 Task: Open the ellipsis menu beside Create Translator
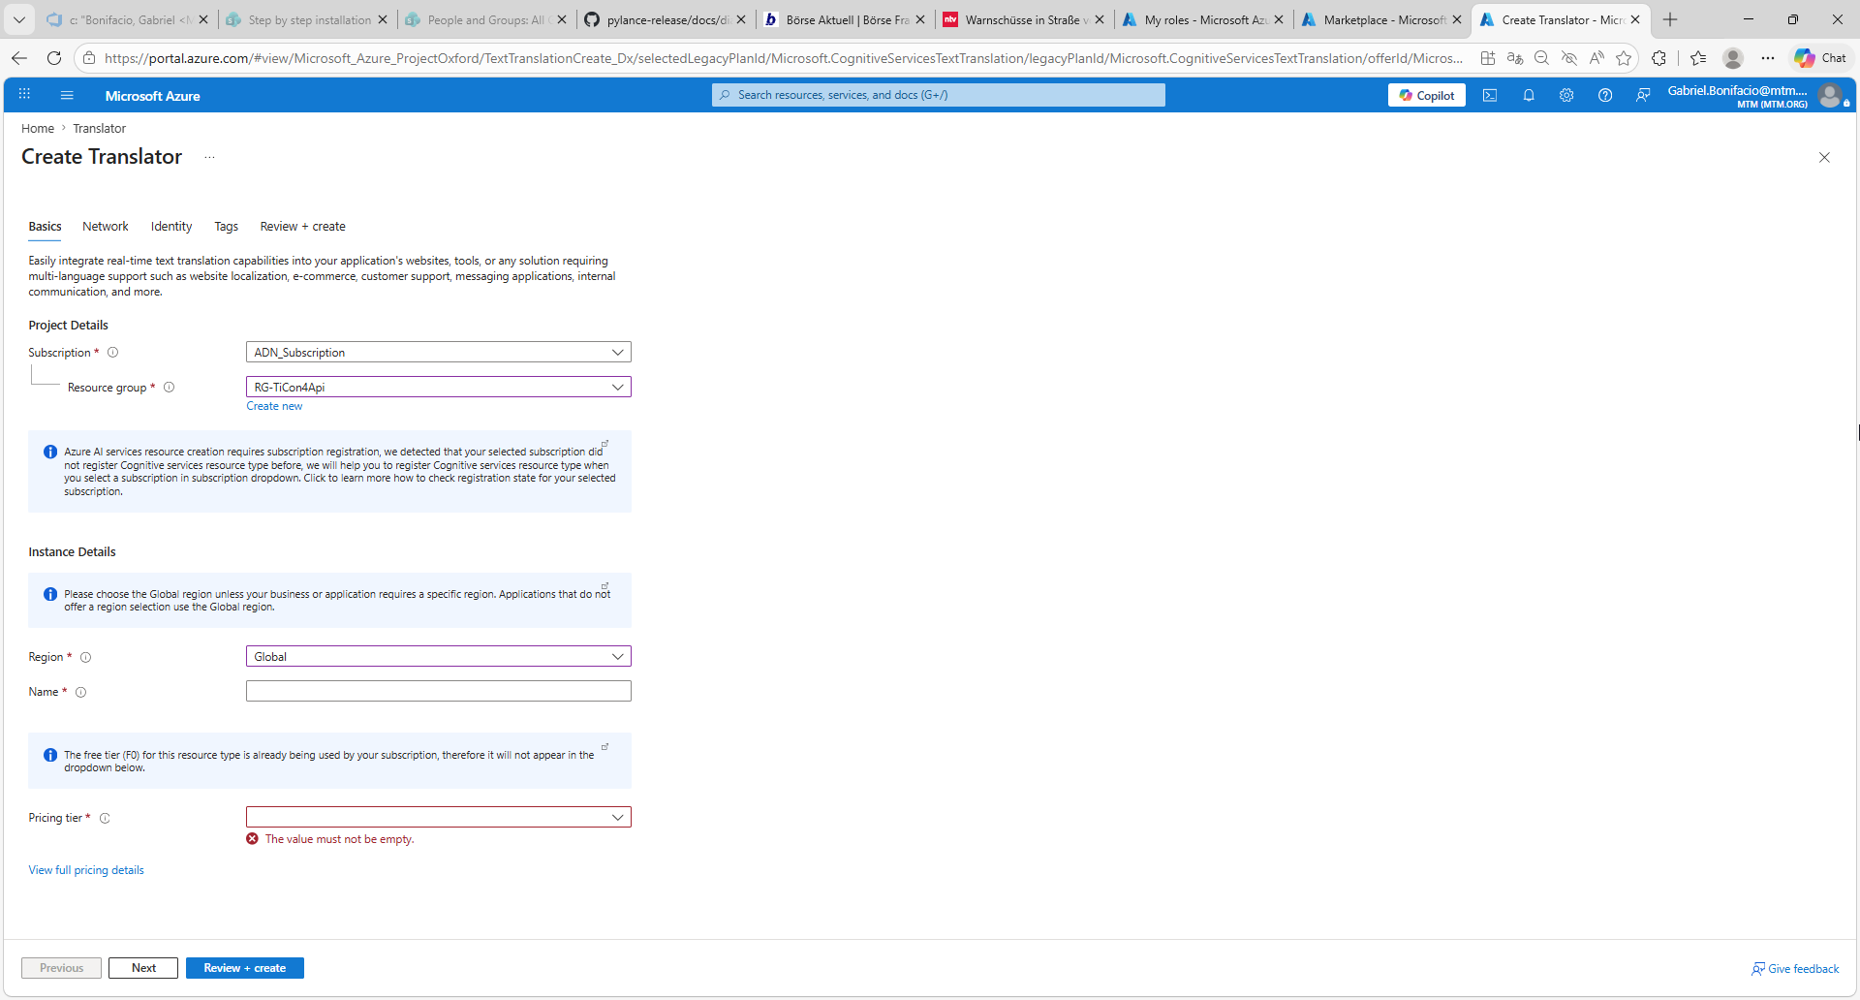coord(209,157)
